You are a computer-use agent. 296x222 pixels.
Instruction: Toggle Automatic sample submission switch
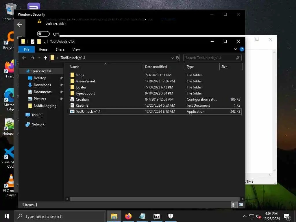tap(43, 34)
